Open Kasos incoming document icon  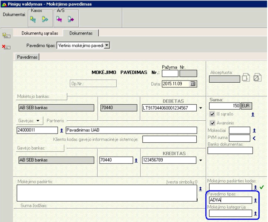coord(33,19)
